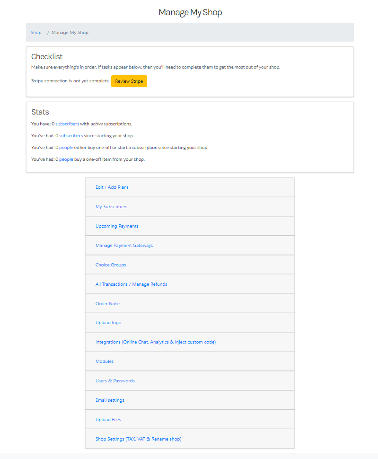Open people link for one-off or subscription
Screen dimensions: 378x459
(x=66, y=148)
